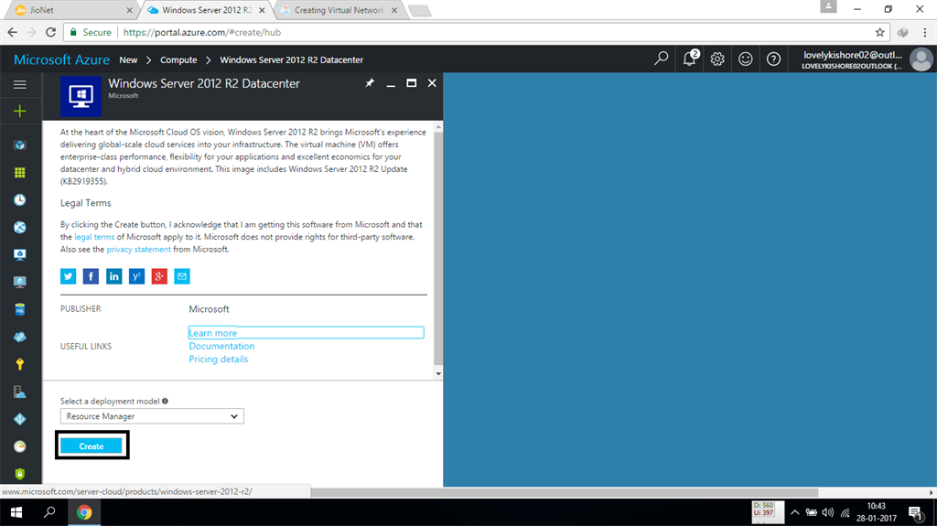Open the Resource Manager deployment dropdown
This screenshot has width=937, height=526.
152,416
